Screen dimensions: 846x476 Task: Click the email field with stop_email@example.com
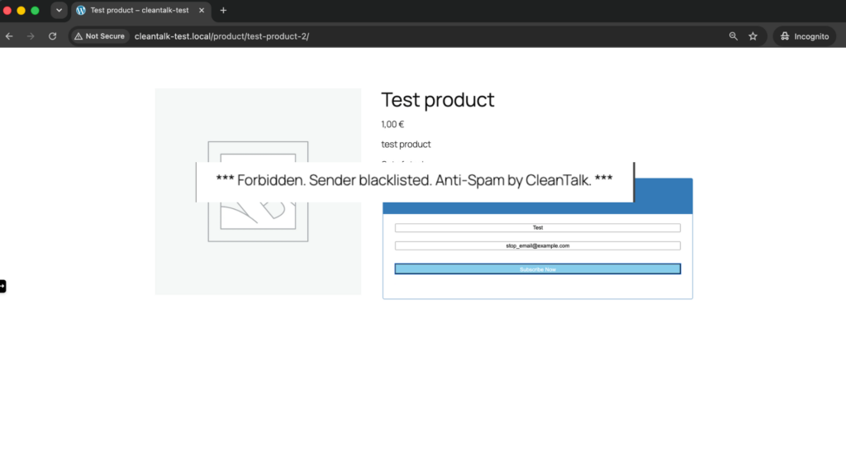click(537, 245)
